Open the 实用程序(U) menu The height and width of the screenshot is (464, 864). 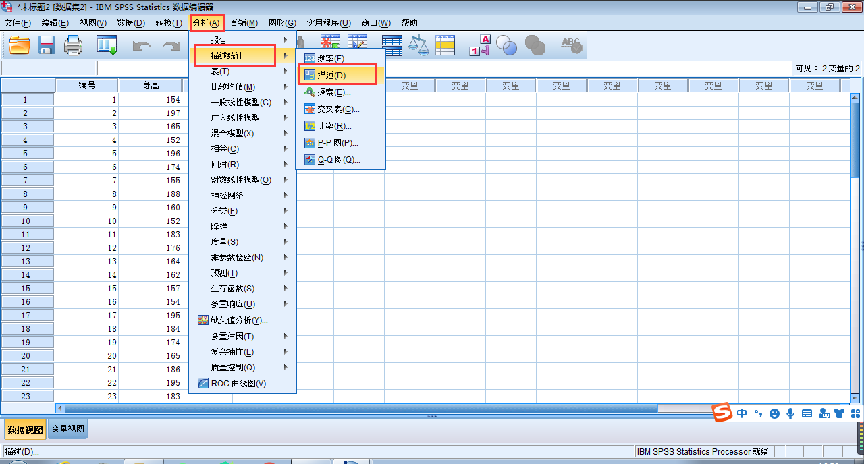pos(329,23)
